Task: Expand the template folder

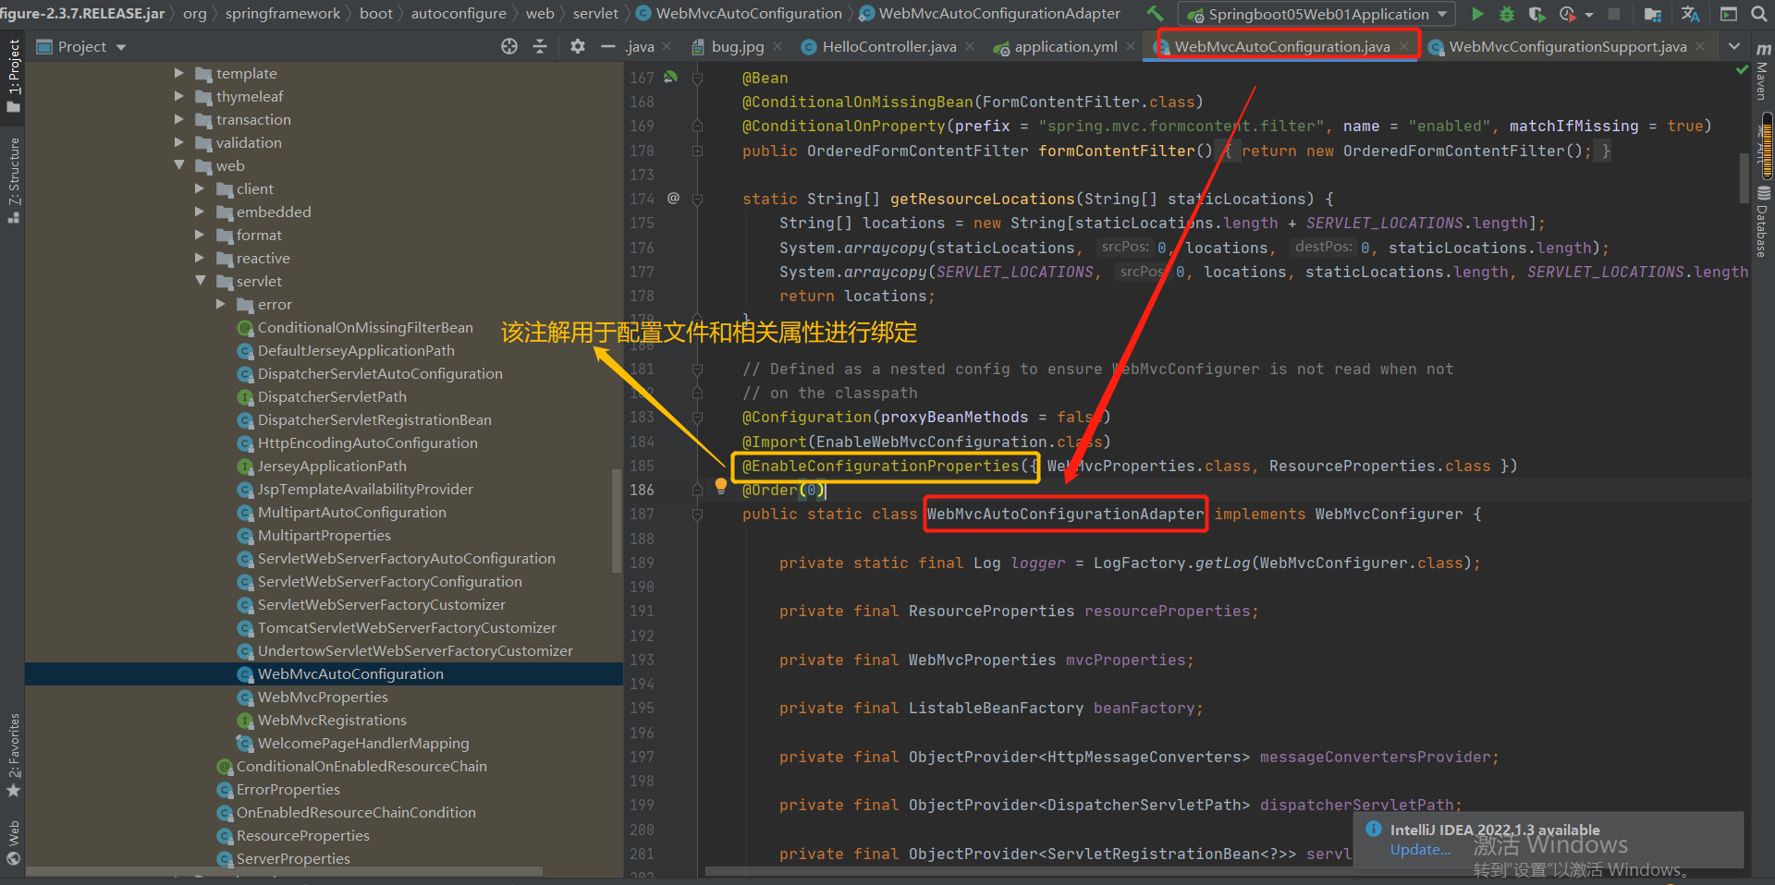Action: [179, 73]
